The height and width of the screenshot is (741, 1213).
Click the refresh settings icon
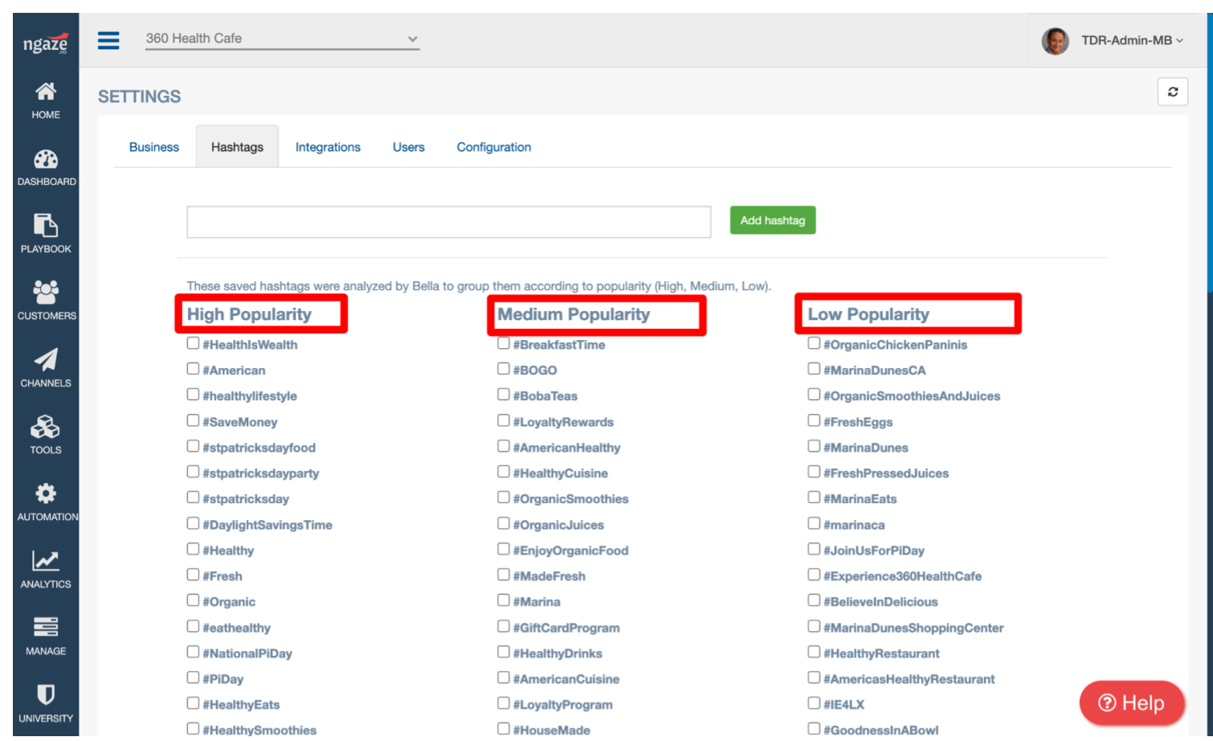[1173, 92]
